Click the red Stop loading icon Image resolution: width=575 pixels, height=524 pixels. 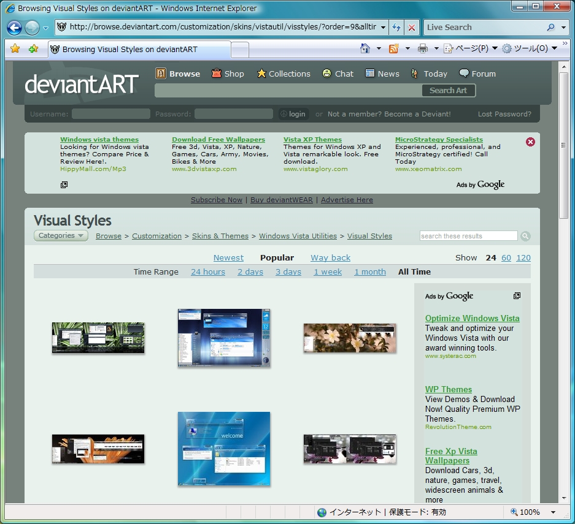click(412, 28)
